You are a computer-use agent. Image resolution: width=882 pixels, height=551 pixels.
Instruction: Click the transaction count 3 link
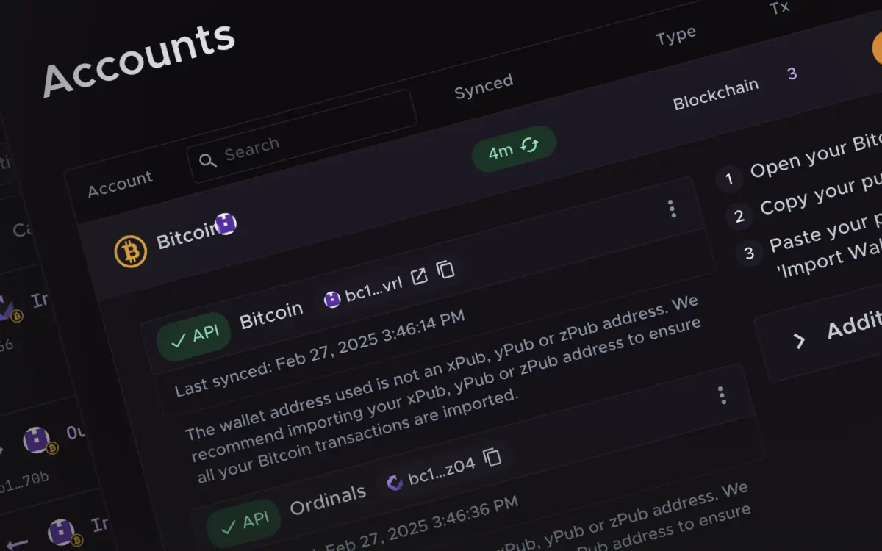tap(792, 73)
